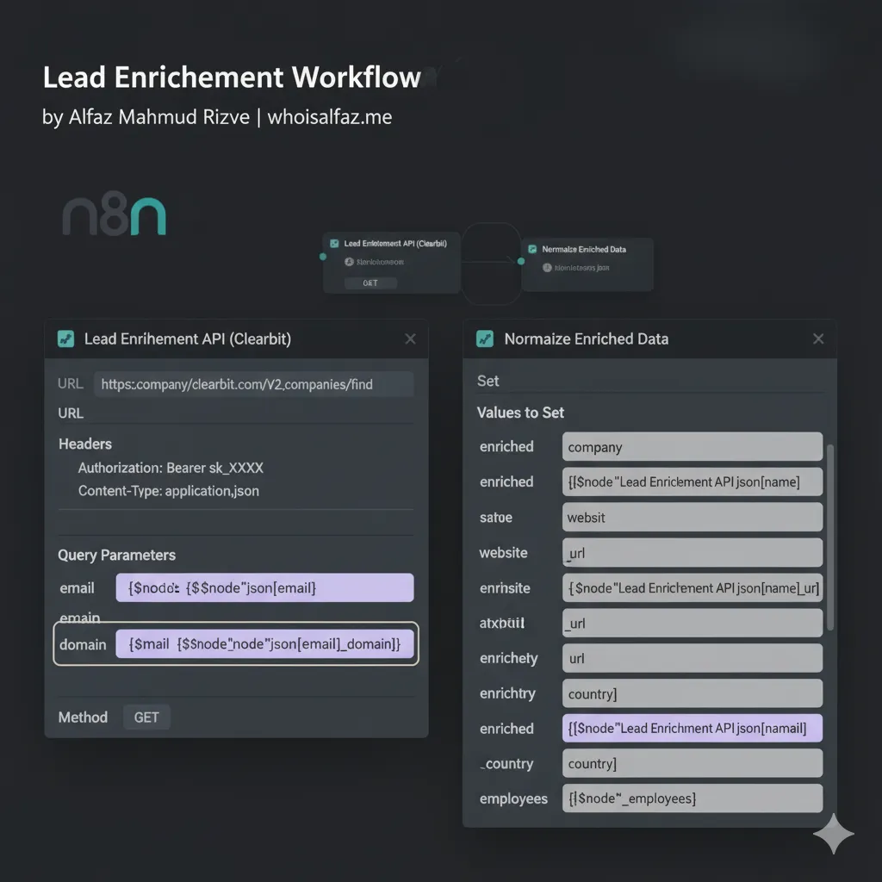Click the clearbit URL input field

(x=256, y=384)
